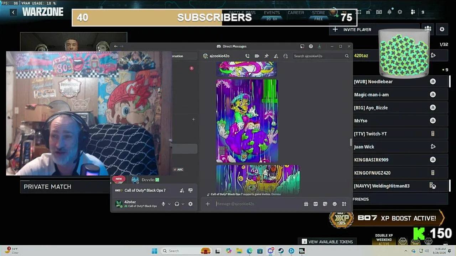
Task: Open the Battle Pass tab
Action: pos(242,12)
